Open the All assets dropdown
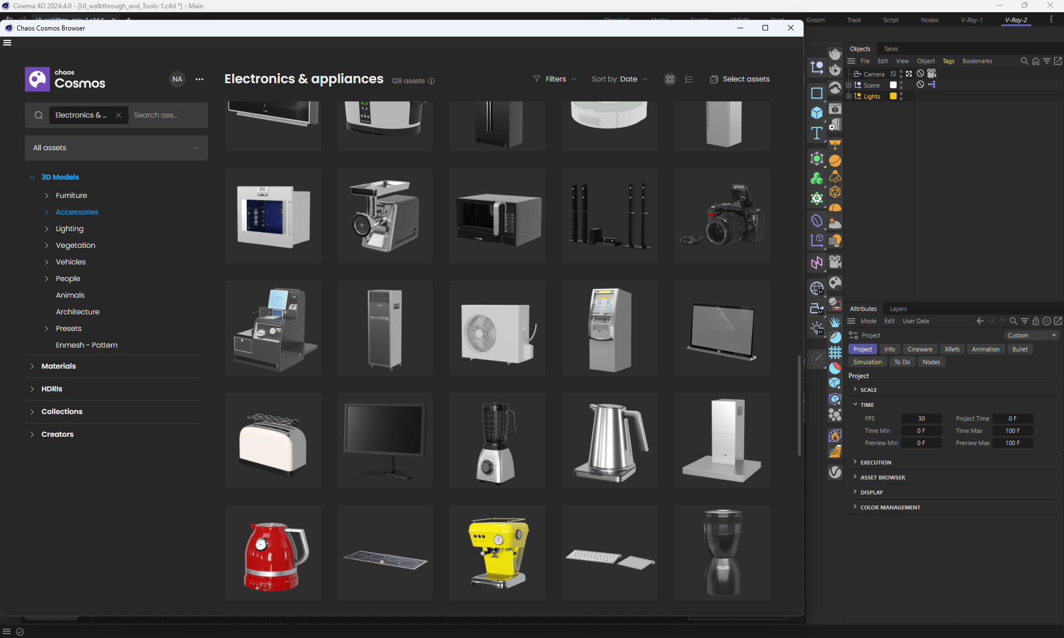Viewport: 1064px width, 638px height. (116, 148)
